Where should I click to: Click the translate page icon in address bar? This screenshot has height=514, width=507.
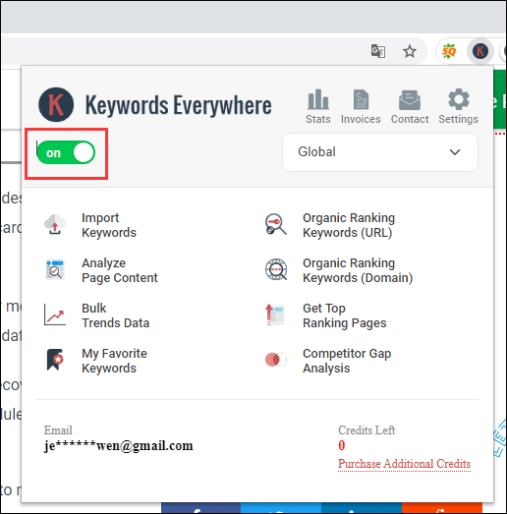[378, 51]
